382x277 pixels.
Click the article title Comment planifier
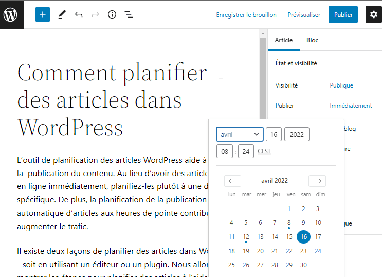(112, 99)
